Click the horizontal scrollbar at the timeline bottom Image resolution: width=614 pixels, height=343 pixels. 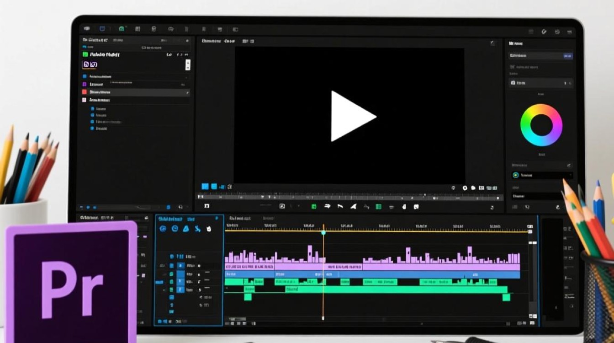point(237,319)
